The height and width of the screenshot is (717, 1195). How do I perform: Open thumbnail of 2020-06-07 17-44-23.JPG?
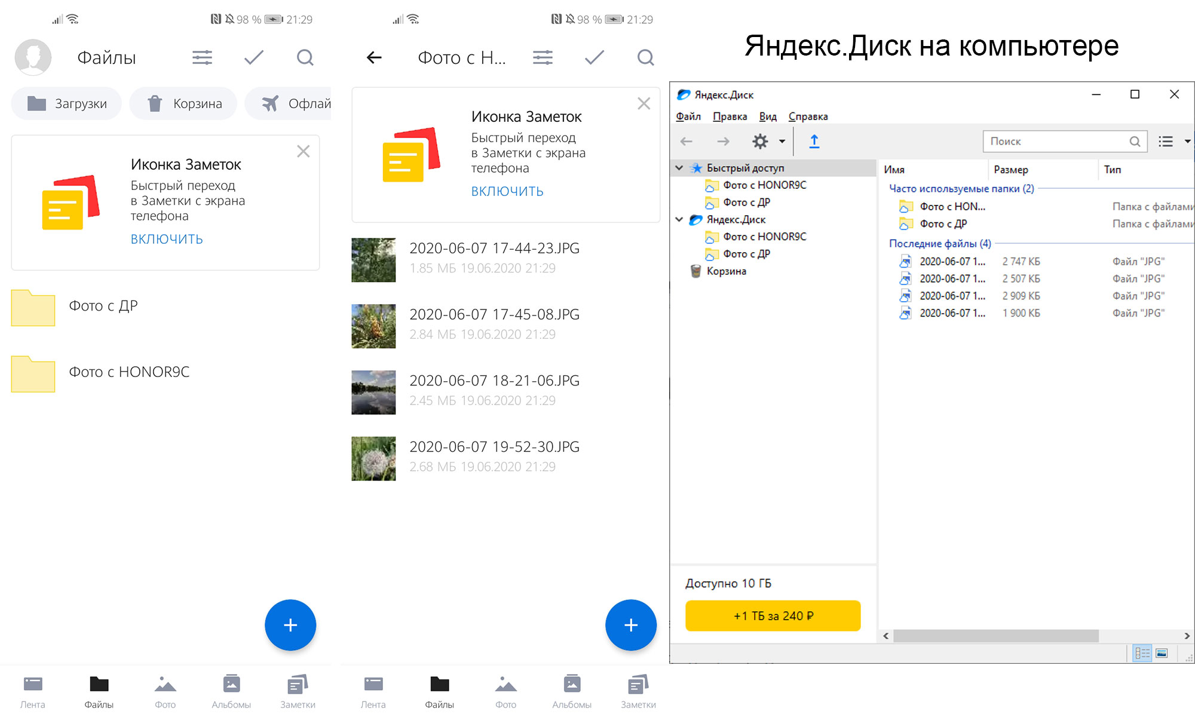click(373, 260)
